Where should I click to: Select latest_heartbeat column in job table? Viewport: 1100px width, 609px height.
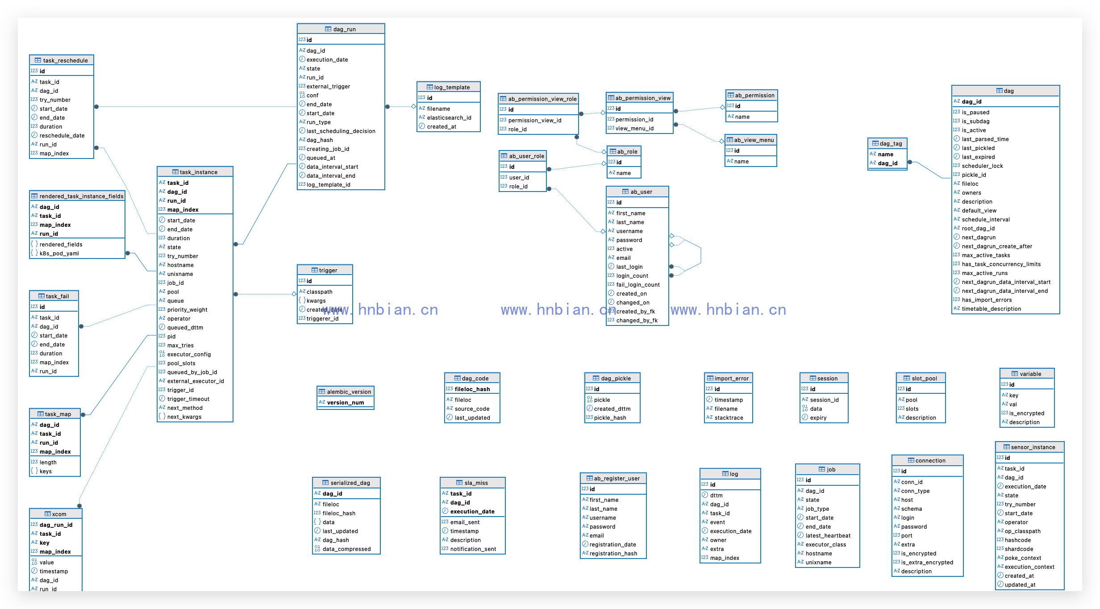[x=828, y=535]
